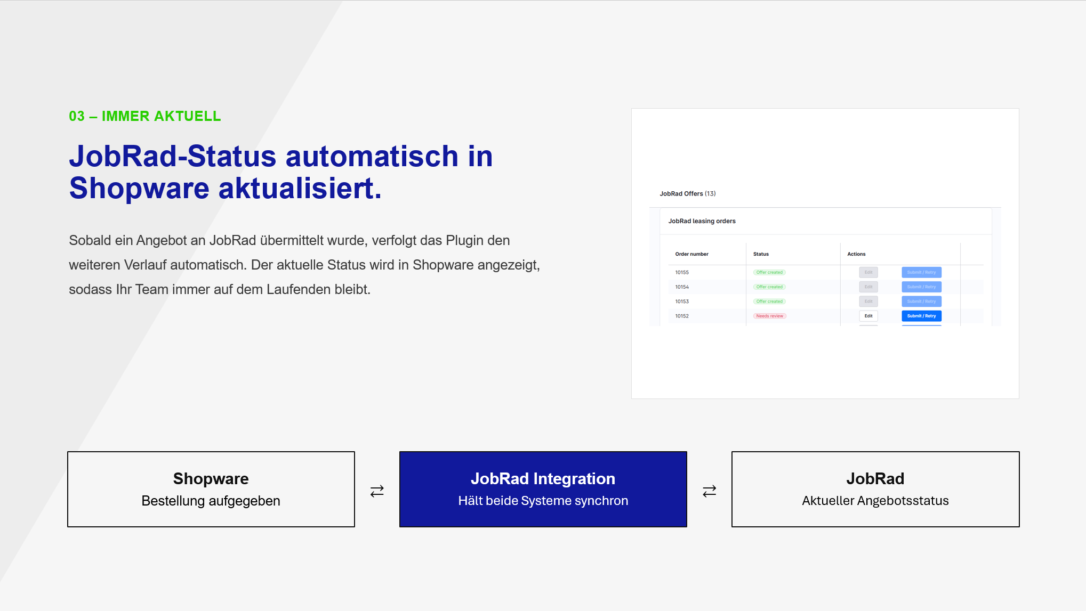Click the swap arrows between Shopware and JobRad Integration
Viewport: 1086px width, 611px height.
point(377,491)
